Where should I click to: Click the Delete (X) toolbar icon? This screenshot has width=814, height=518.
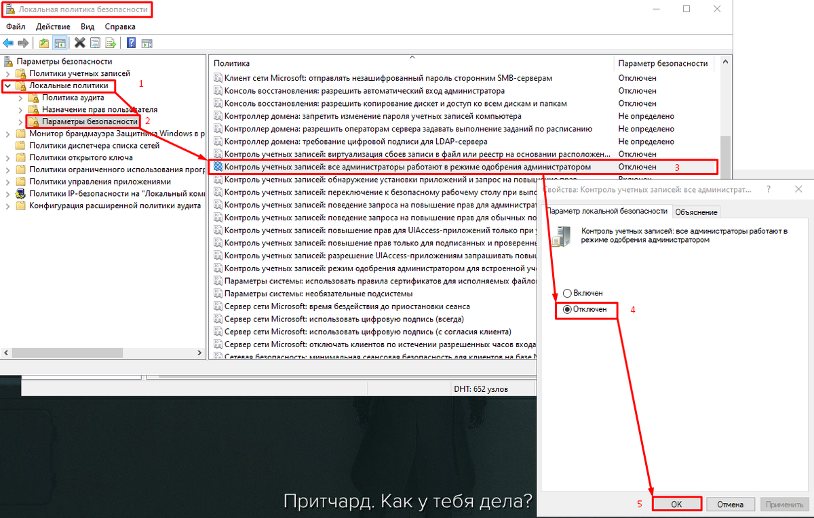click(x=79, y=42)
